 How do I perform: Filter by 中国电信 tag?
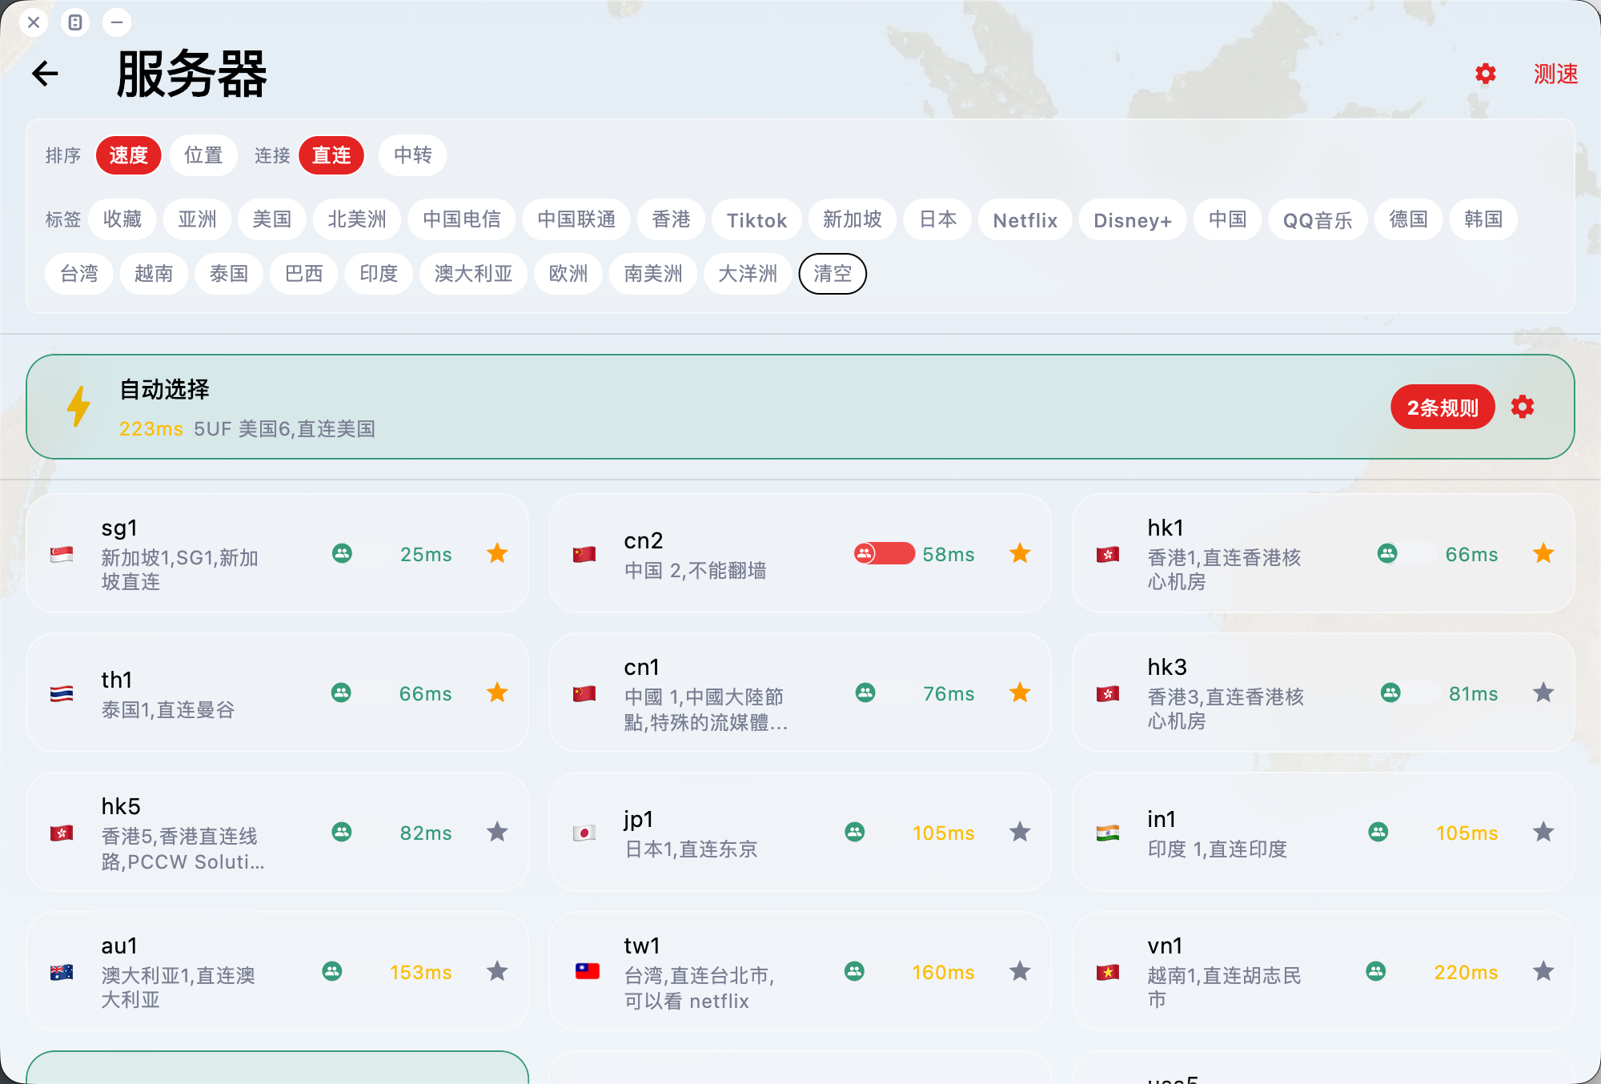click(x=461, y=220)
